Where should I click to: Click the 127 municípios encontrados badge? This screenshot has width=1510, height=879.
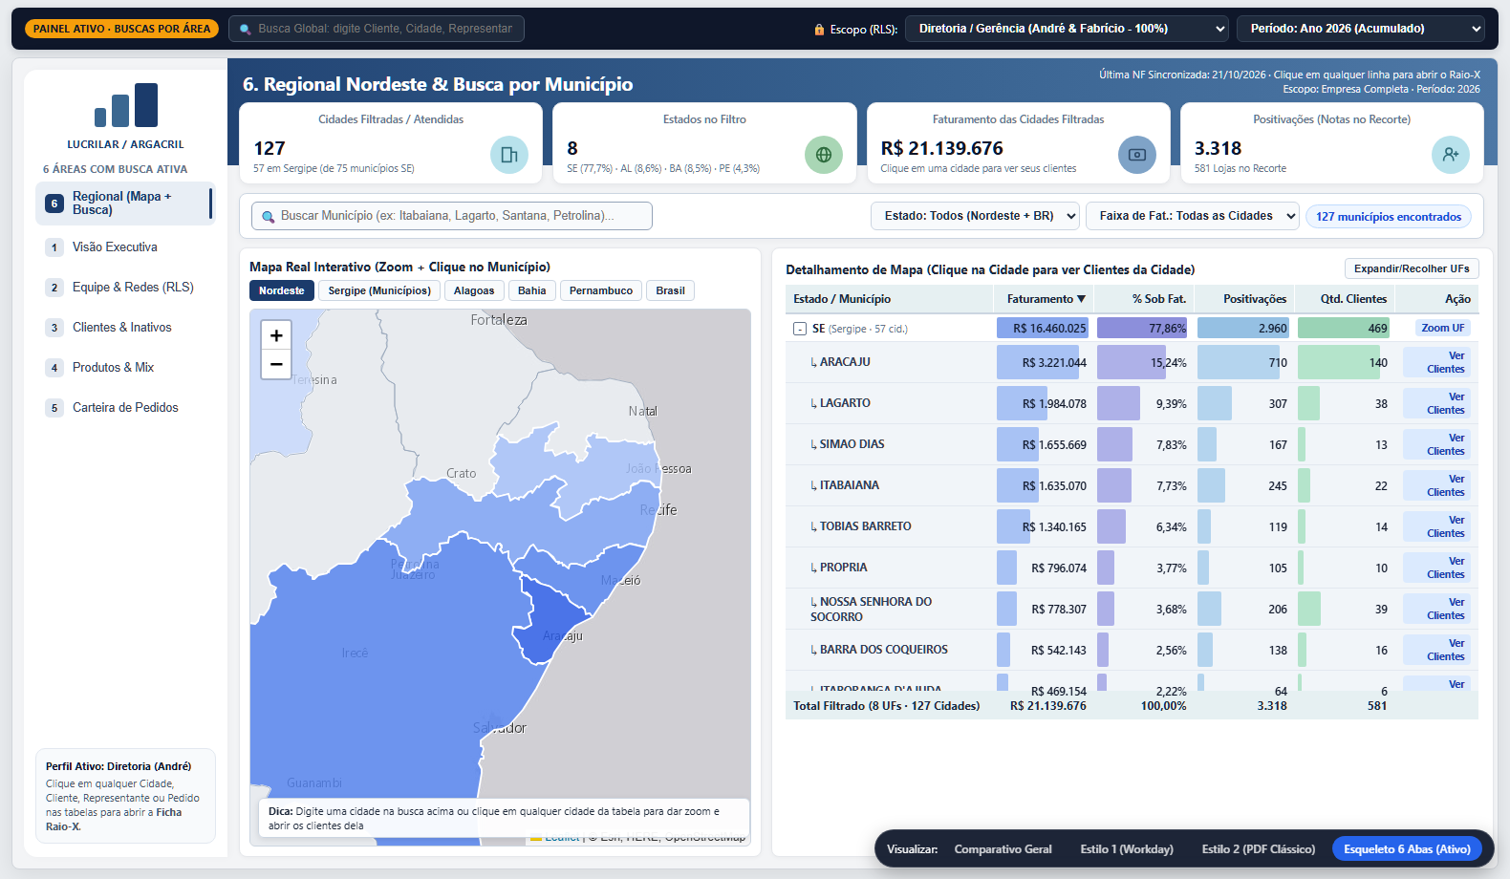(1389, 217)
